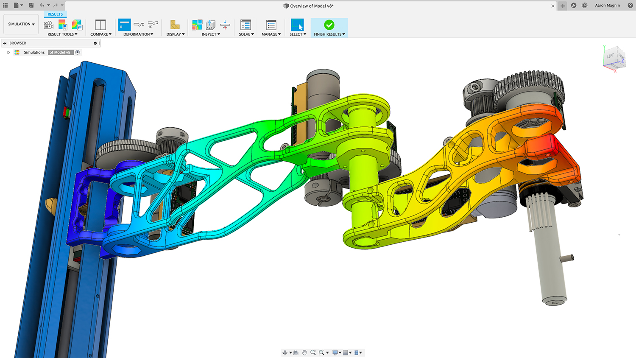Open the Help question mark icon
The height and width of the screenshot is (358, 636).
pyautogui.click(x=630, y=6)
